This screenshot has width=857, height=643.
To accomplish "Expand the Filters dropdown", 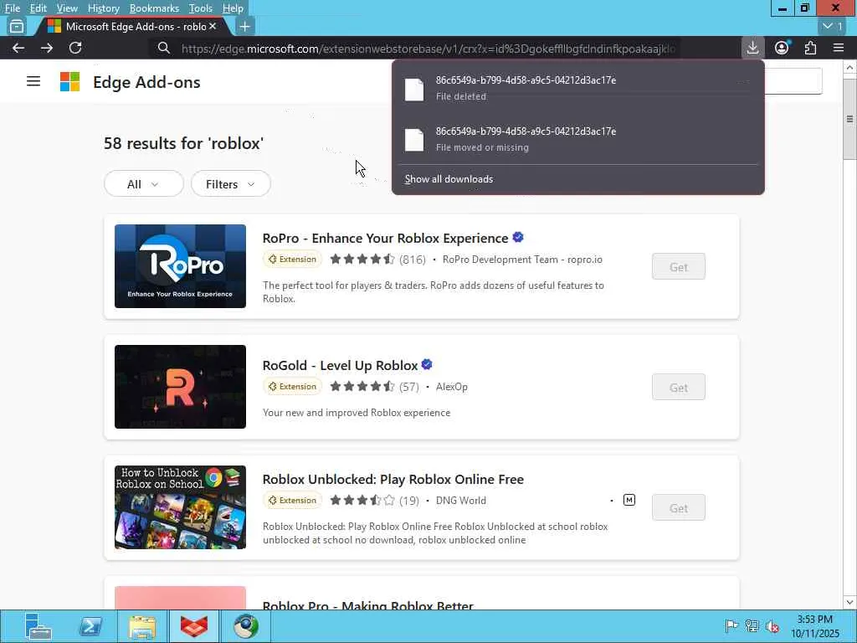I will (x=231, y=183).
